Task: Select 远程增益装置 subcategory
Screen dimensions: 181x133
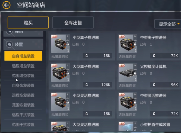Action: pos(23,66)
